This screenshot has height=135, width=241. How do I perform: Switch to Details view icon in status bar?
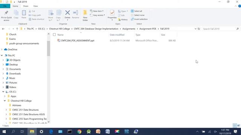click(235, 126)
